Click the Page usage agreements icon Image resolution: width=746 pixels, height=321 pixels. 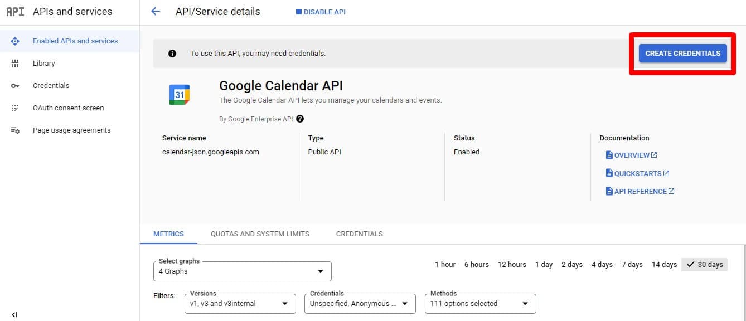15,130
